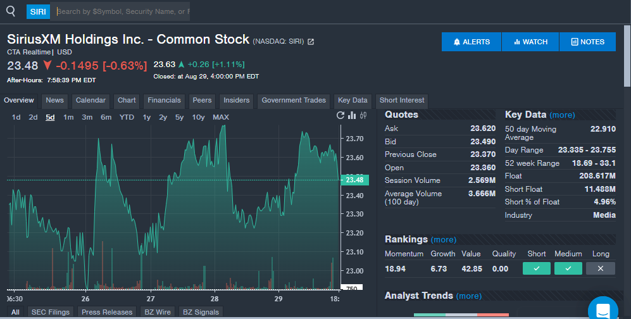The width and height of the screenshot is (631, 319).
Task: Set chart range to 1d
Action: pyautogui.click(x=16, y=117)
